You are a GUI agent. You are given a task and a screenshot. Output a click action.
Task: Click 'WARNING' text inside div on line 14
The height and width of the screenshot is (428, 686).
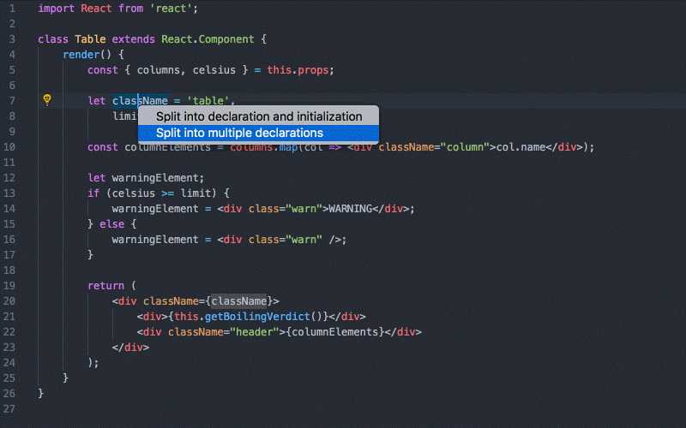point(350,209)
